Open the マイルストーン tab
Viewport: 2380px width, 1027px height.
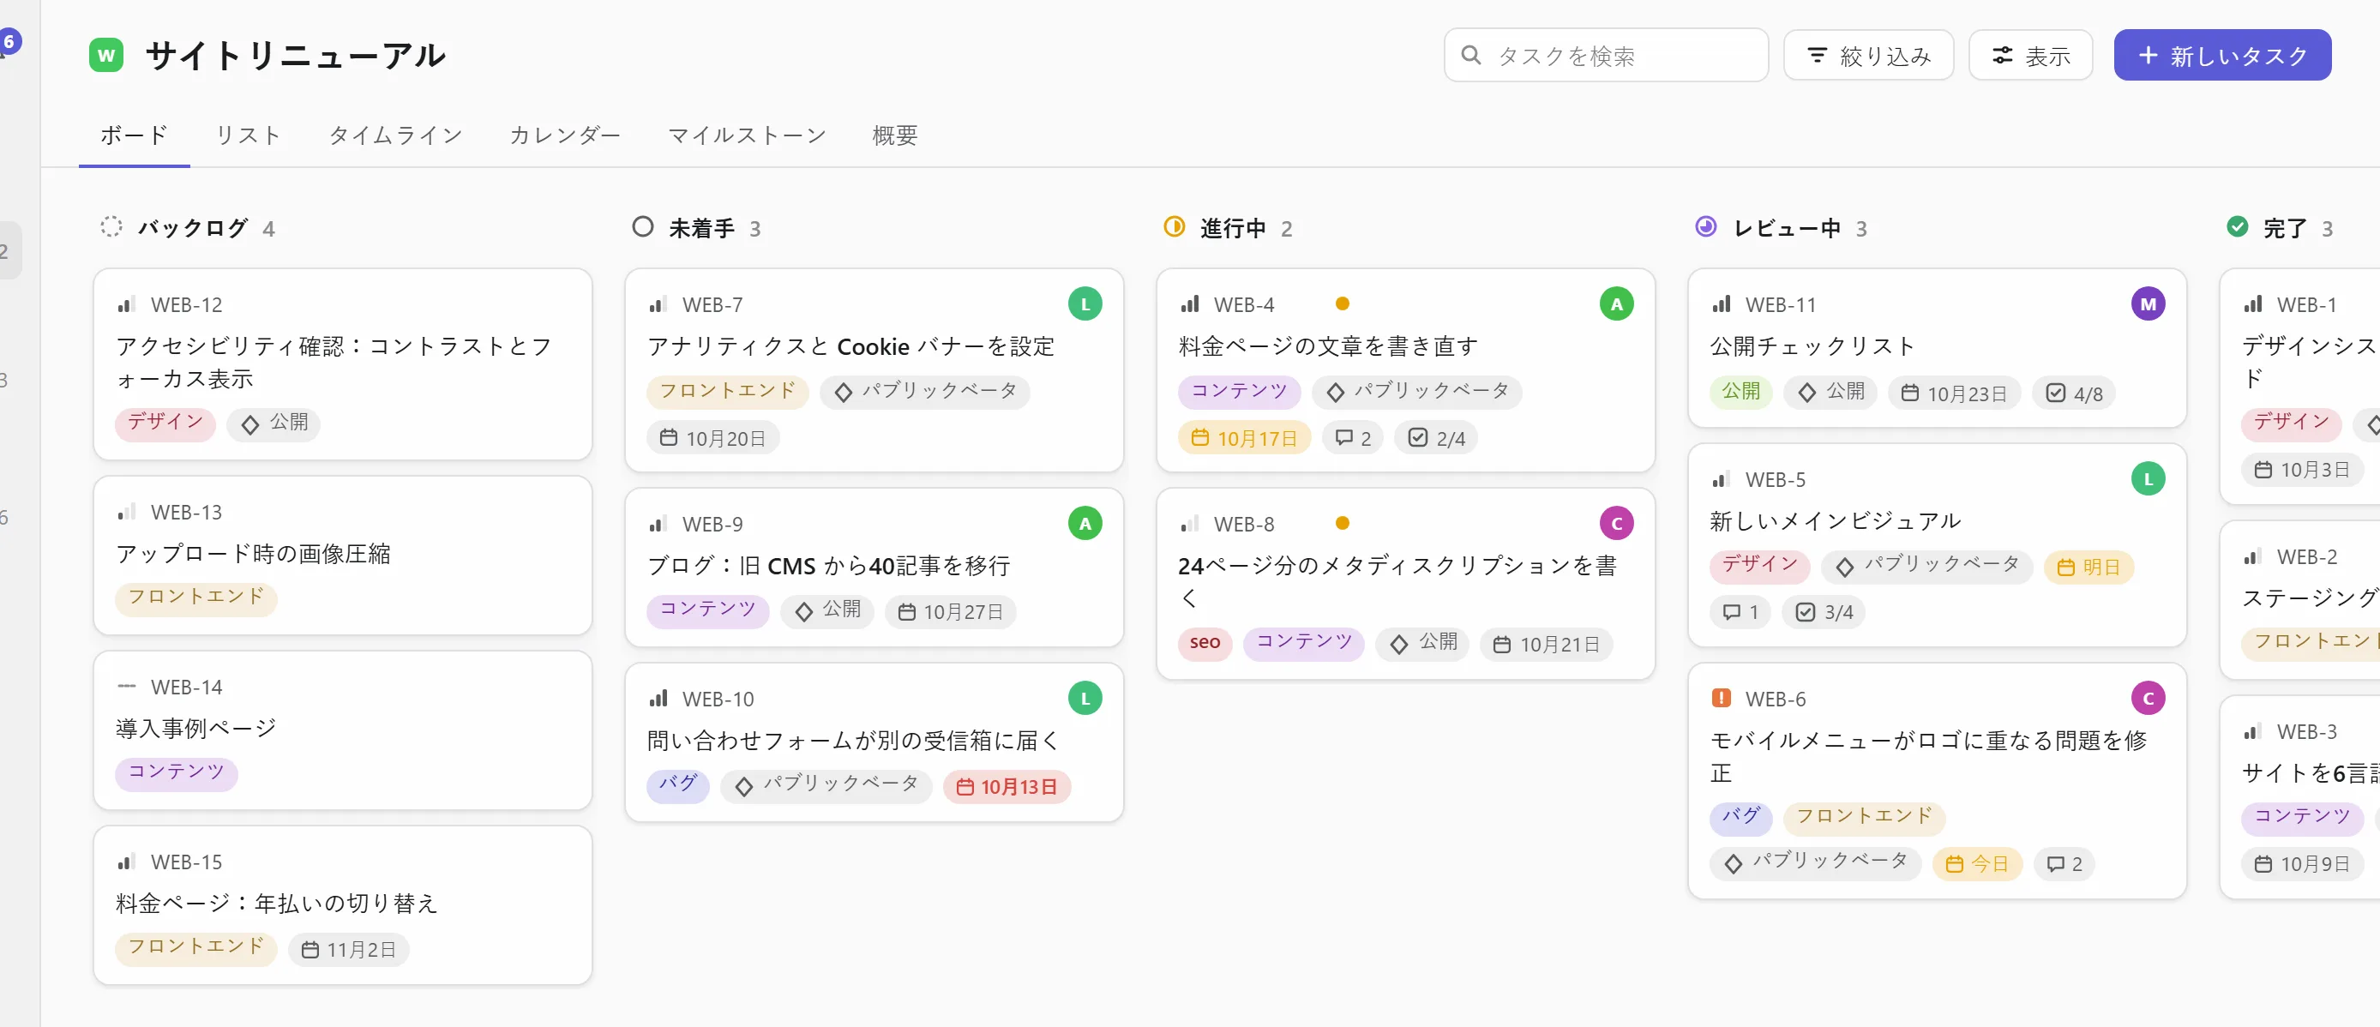click(747, 135)
